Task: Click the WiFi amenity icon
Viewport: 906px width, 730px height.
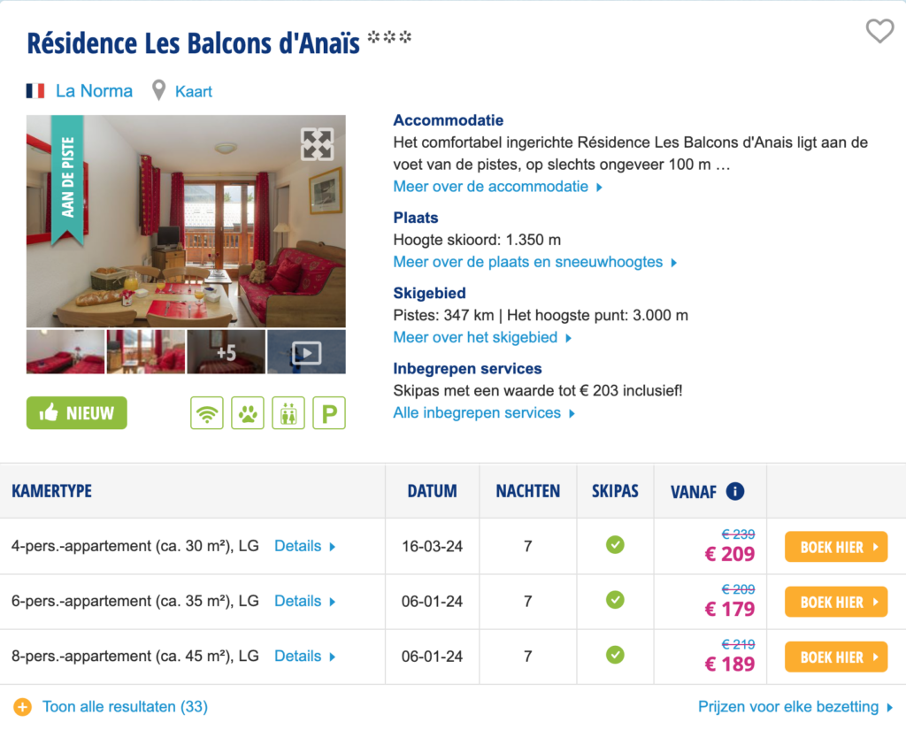Action: 207,413
